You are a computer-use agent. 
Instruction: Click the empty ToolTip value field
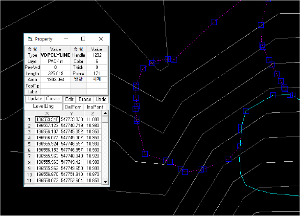click(x=55, y=86)
